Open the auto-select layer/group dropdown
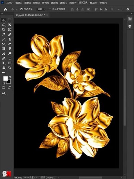This screenshot has width=134, height=179. (x=41, y=9)
